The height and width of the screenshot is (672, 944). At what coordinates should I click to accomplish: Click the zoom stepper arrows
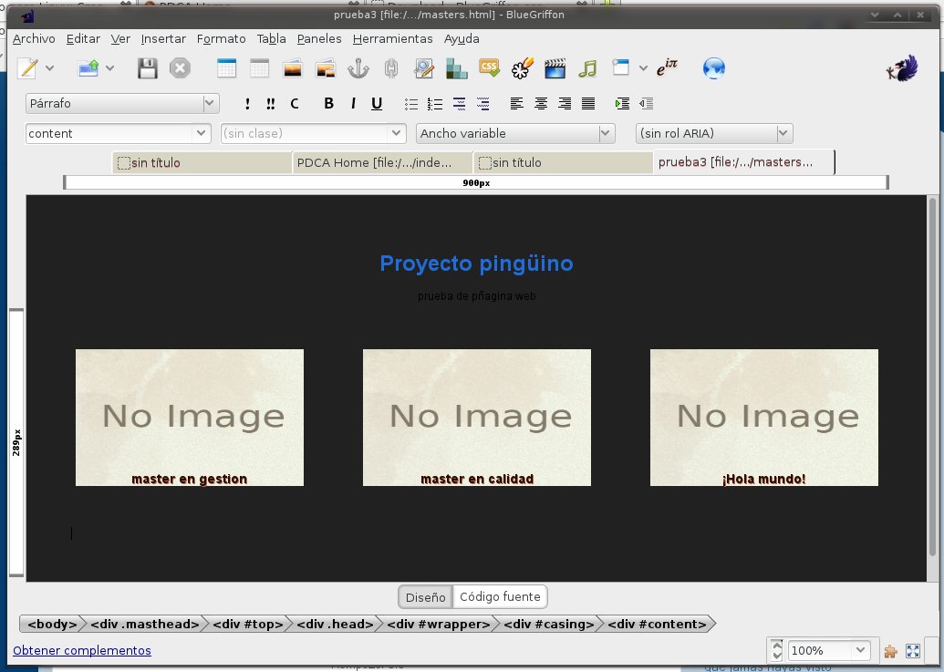[x=776, y=650]
